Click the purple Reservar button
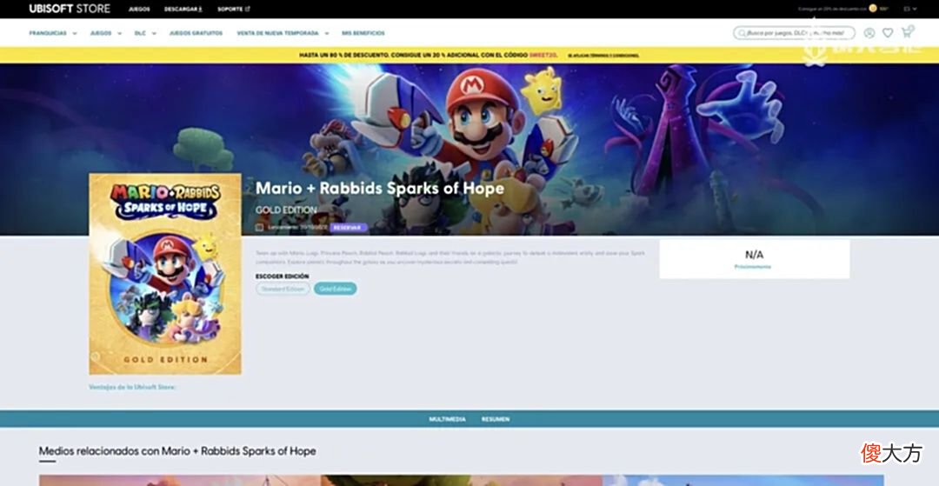The height and width of the screenshot is (486, 939). point(349,228)
